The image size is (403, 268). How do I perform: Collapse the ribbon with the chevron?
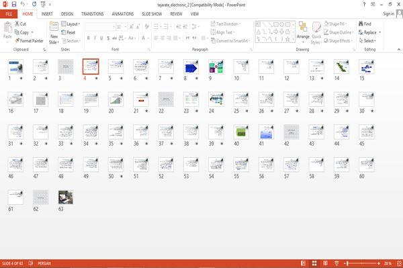tap(399, 49)
